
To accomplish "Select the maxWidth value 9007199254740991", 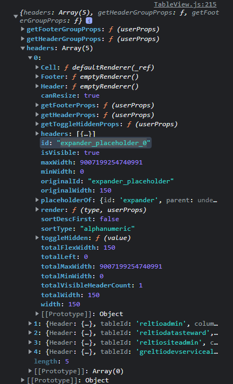I will [x=111, y=162].
